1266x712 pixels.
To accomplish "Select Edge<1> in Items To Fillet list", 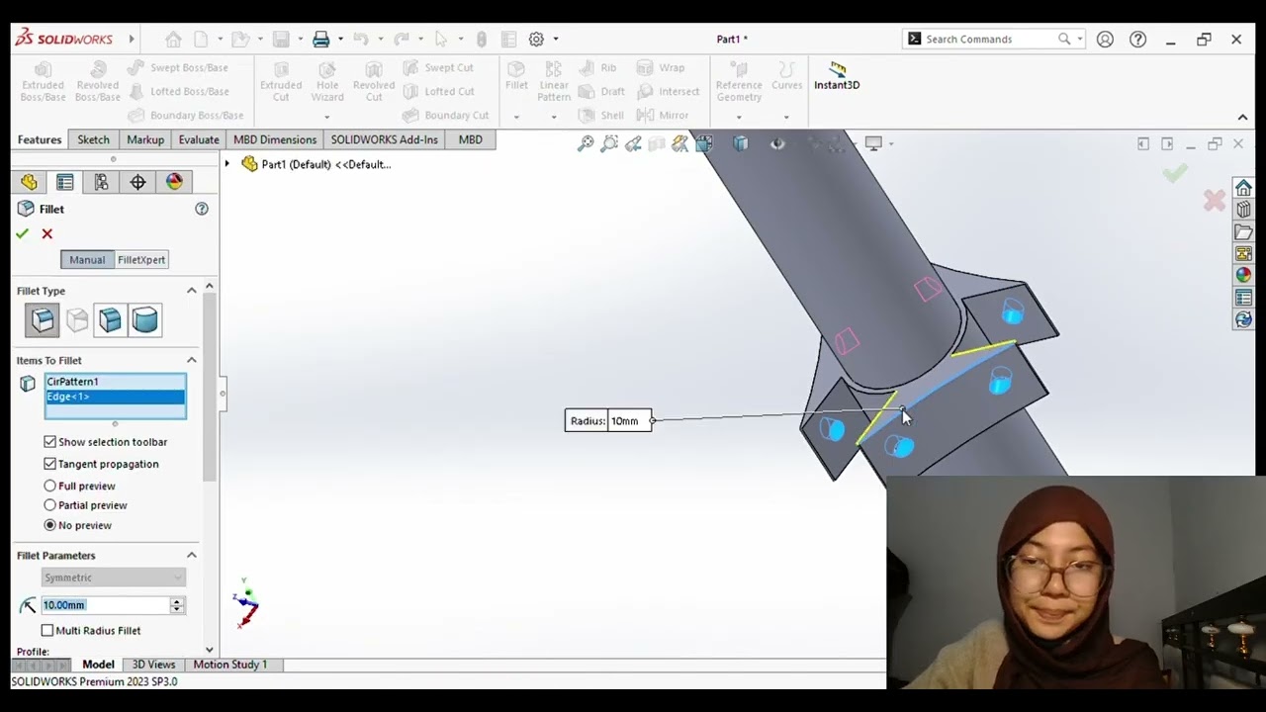I will coord(115,397).
